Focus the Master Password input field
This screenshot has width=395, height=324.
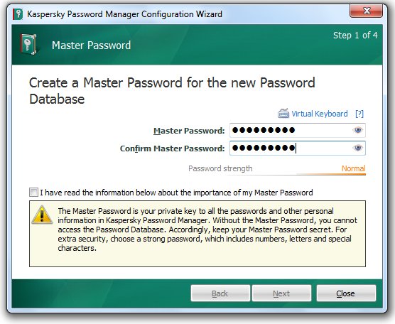(297, 130)
